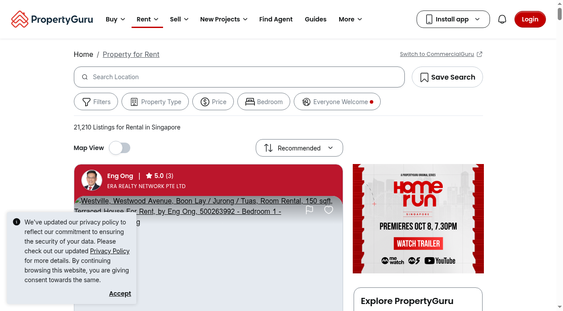Click Property for Rent breadcrumb
563x311 pixels.
[x=131, y=54]
